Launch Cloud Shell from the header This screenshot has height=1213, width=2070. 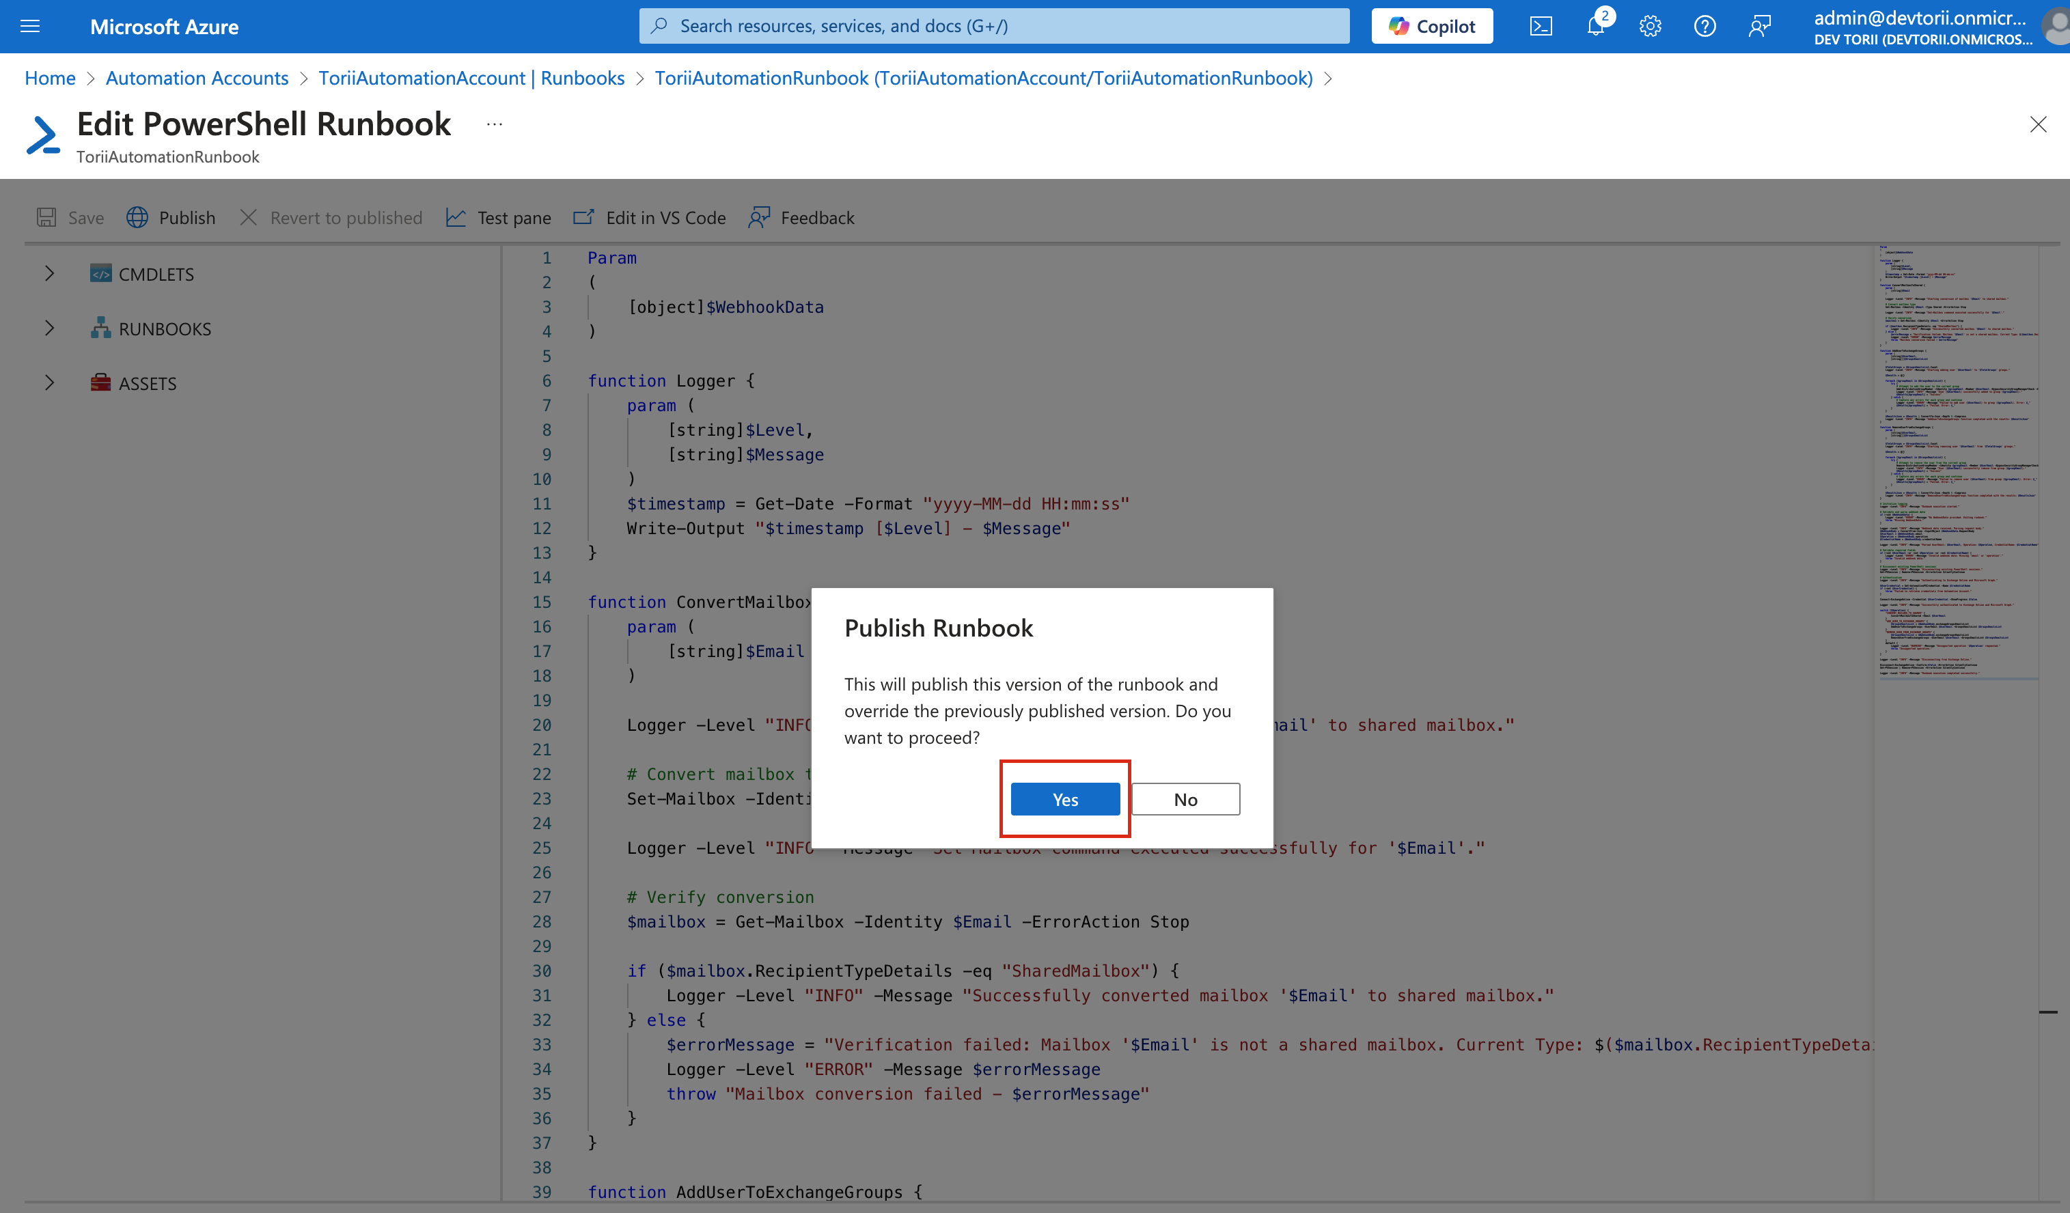click(x=1541, y=26)
